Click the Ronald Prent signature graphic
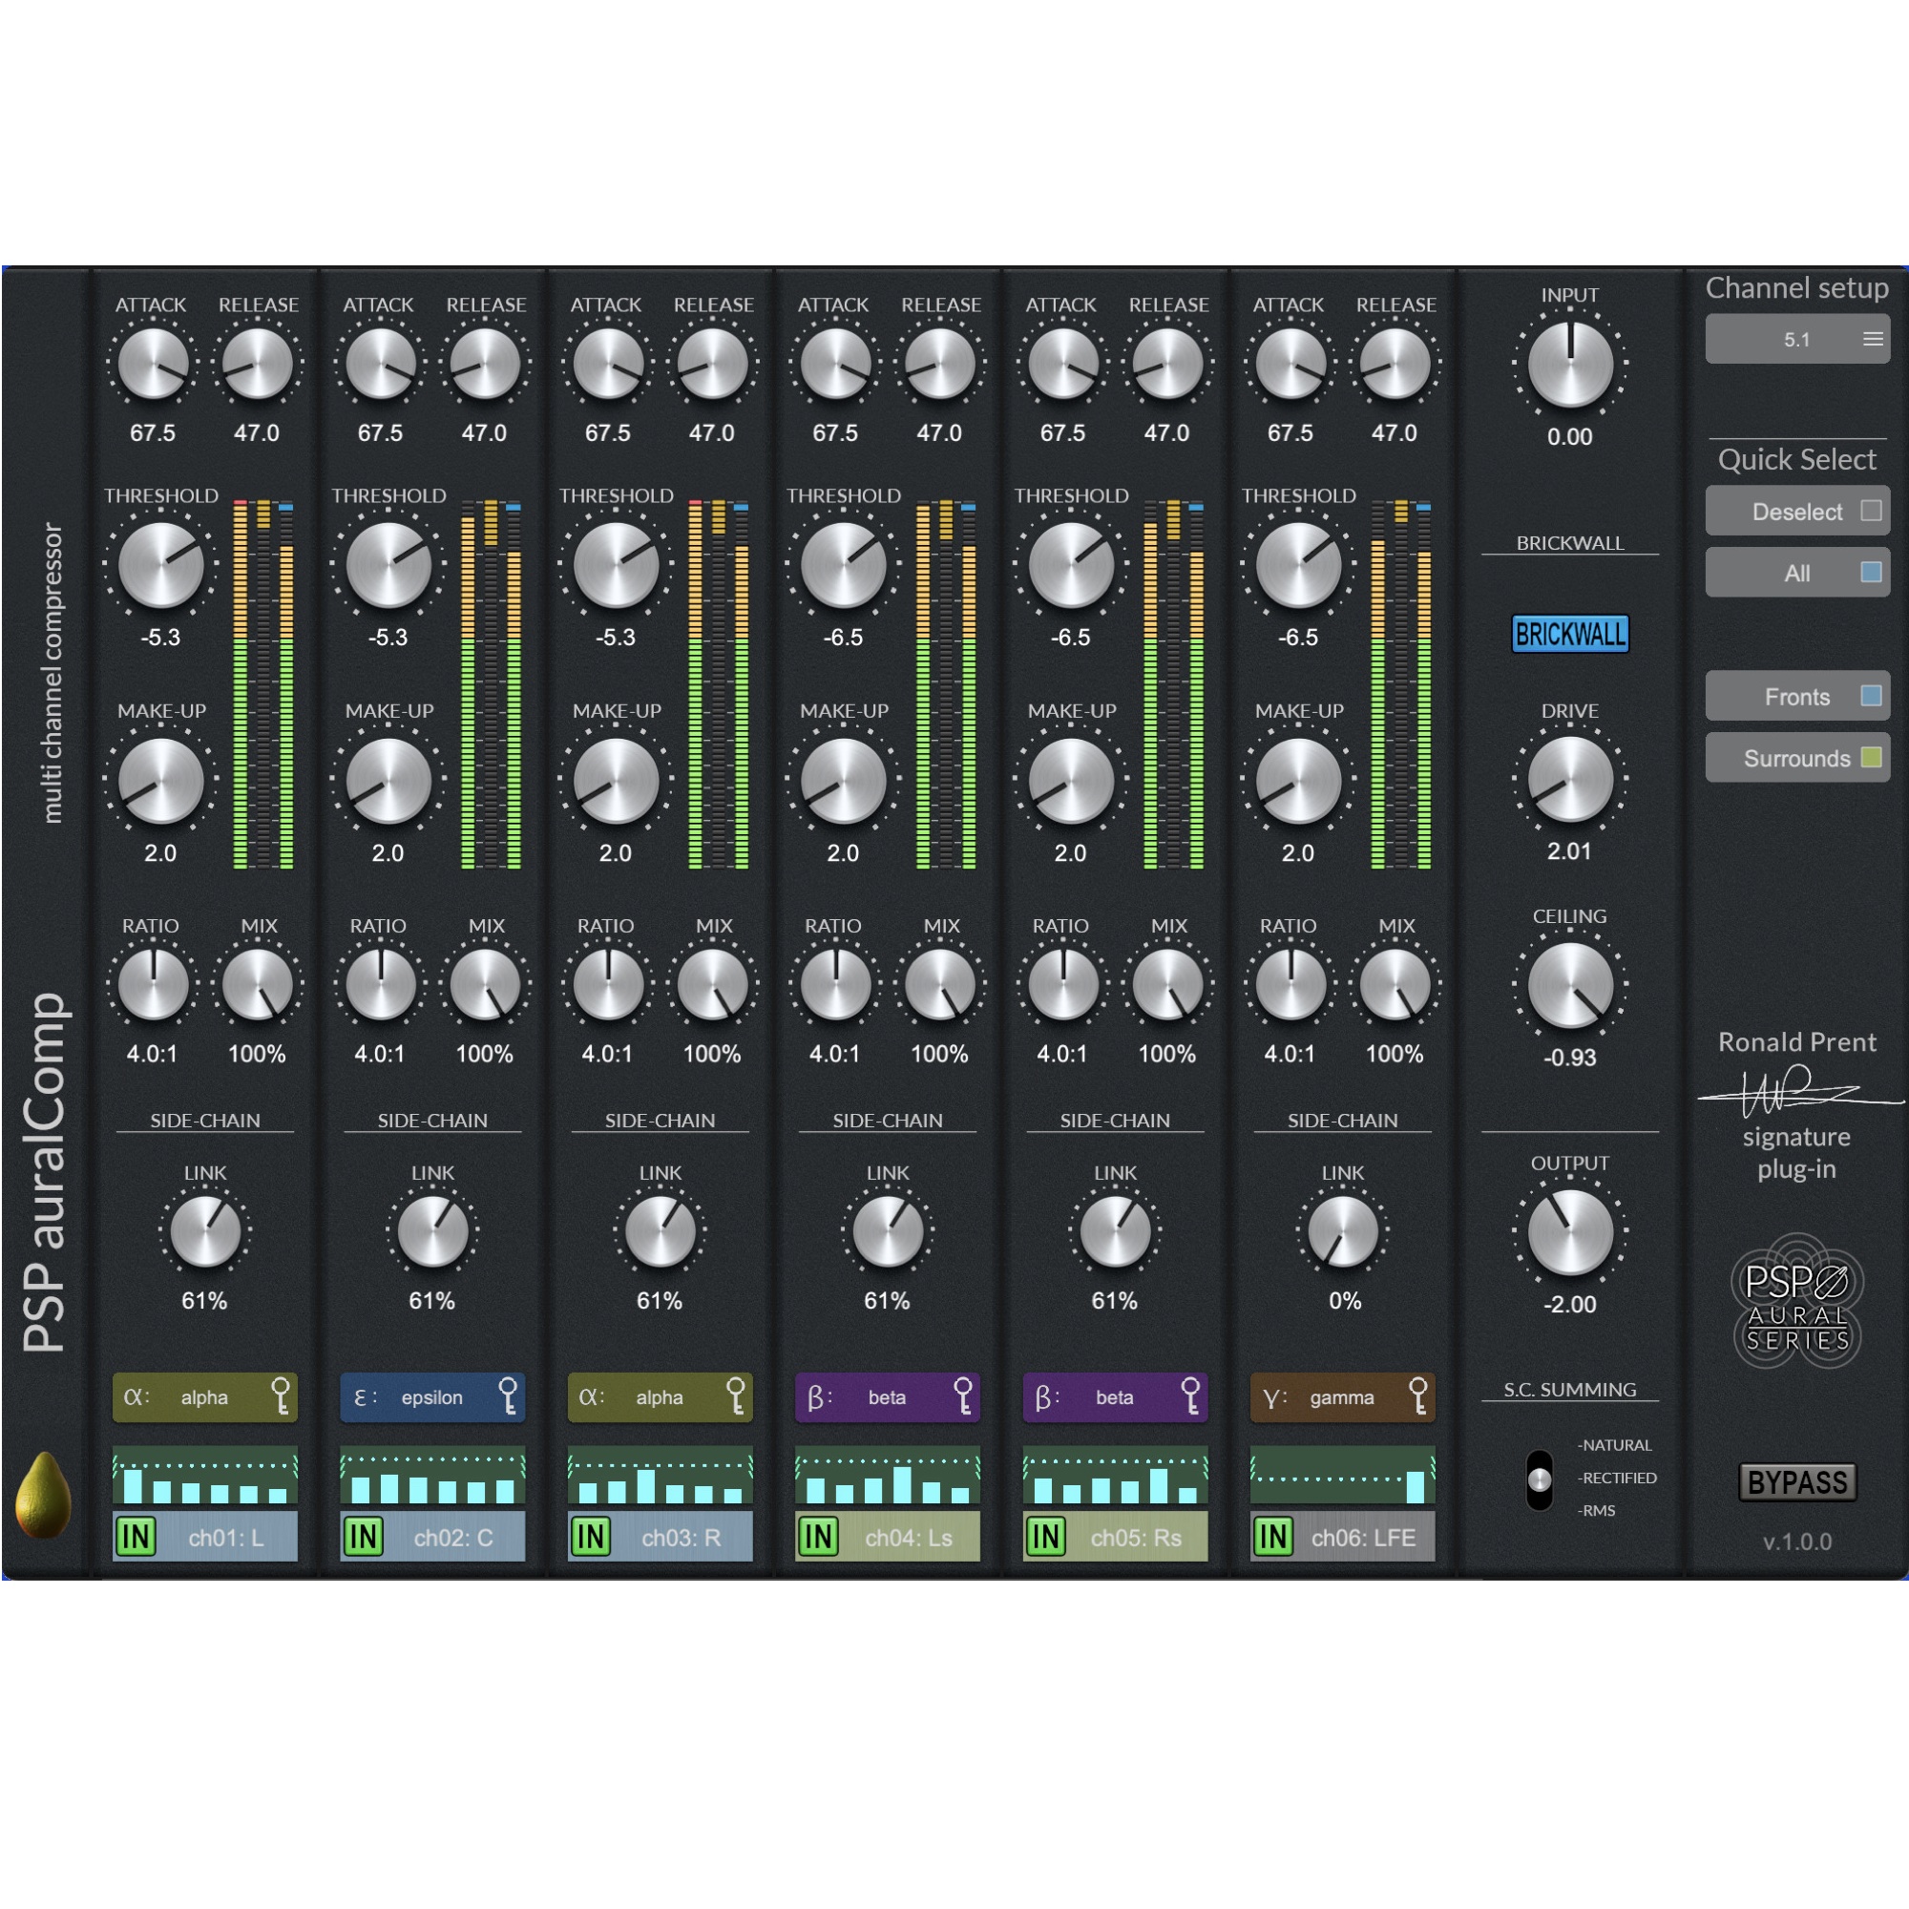 1798,1091
